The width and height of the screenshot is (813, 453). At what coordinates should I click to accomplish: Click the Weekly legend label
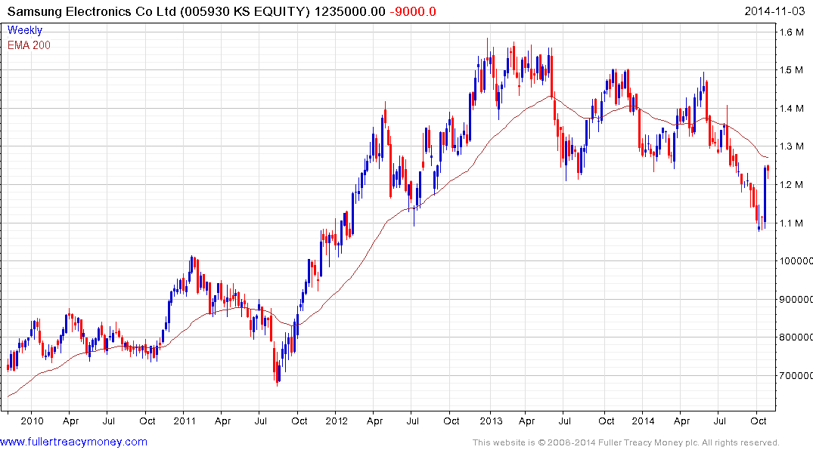[x=25, y=30]
